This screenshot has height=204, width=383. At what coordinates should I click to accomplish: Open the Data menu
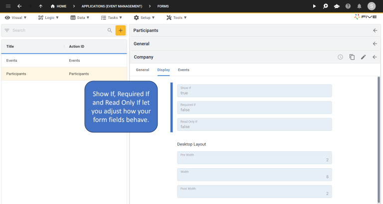(x=80, y=17)
